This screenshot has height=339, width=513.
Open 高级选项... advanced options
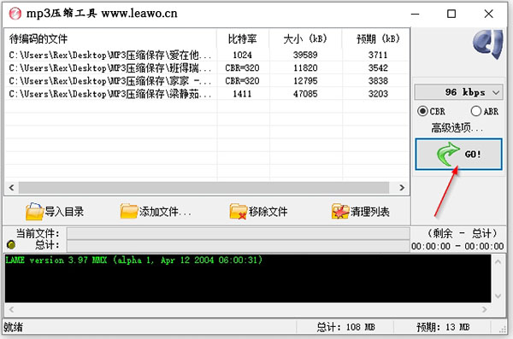click(457, 128)
